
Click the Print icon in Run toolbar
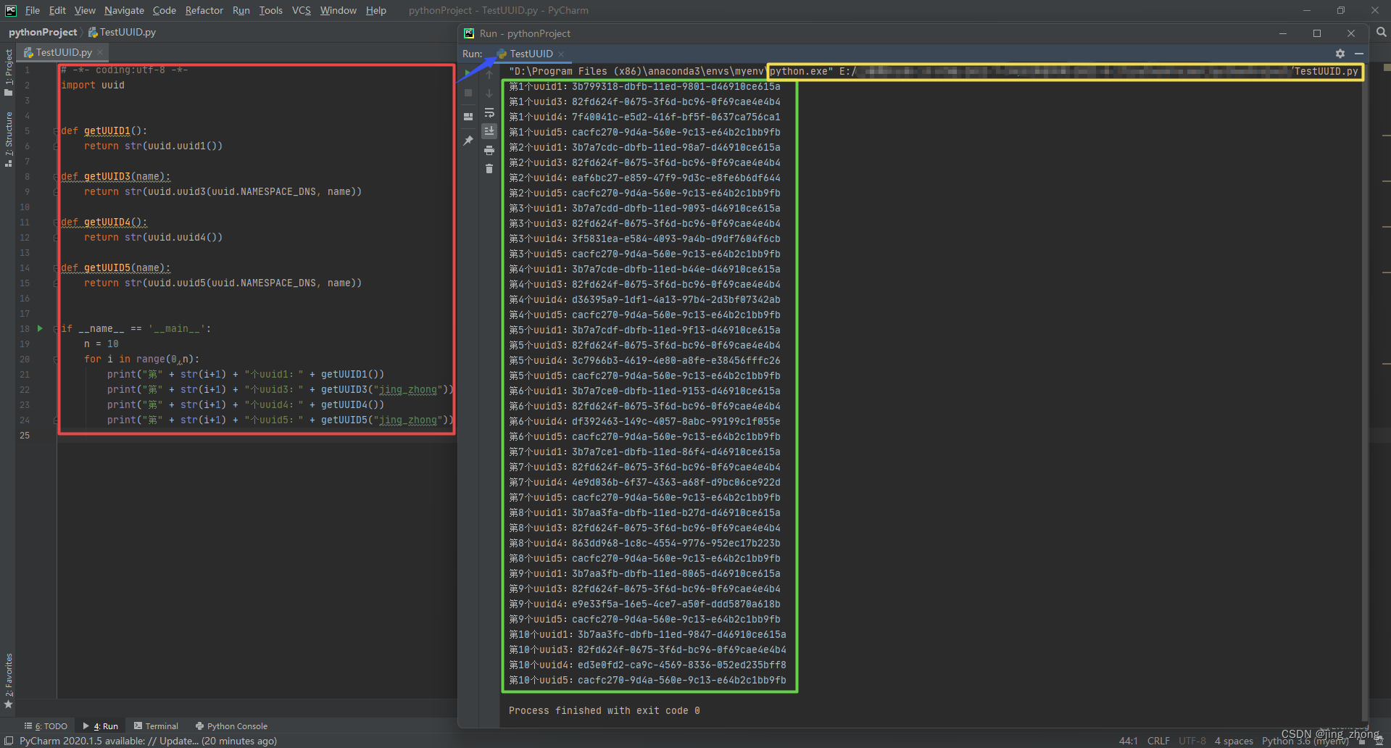pos(489,150)
